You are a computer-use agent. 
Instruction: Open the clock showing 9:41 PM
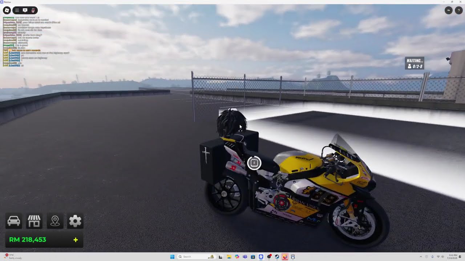click(x=453, y=257)
